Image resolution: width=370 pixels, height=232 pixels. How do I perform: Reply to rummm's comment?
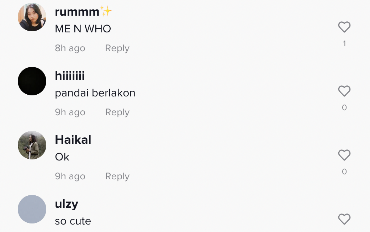pos(117,48)
